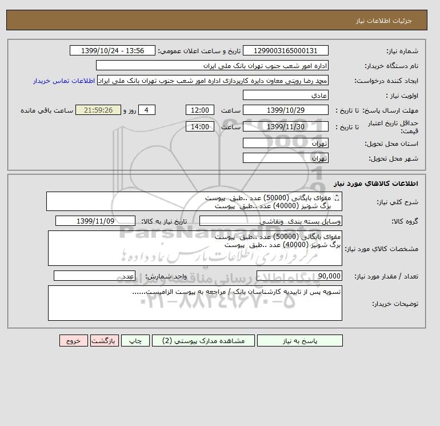
Task: Click the حداقل تاریخ اعتبار قیمت label
Action: click(393, 127)
